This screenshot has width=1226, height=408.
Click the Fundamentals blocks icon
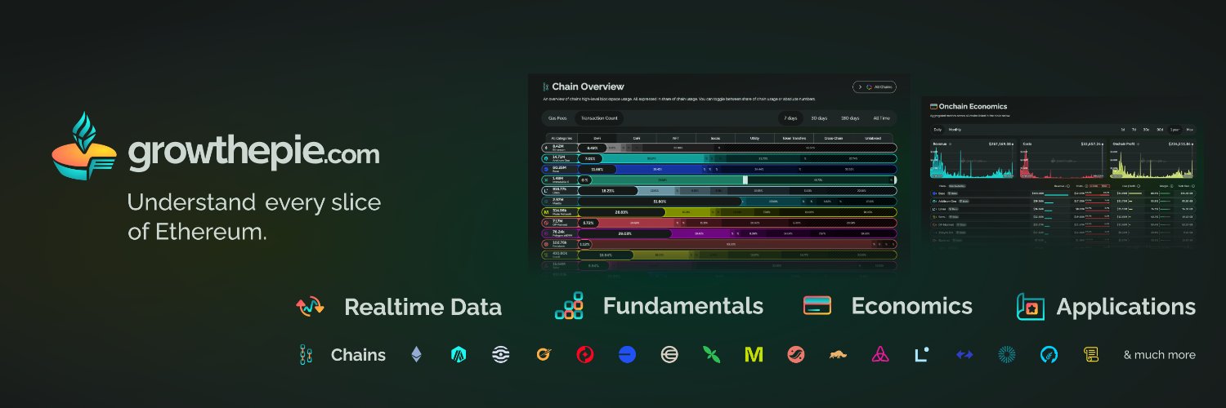(x=569, y=306)
